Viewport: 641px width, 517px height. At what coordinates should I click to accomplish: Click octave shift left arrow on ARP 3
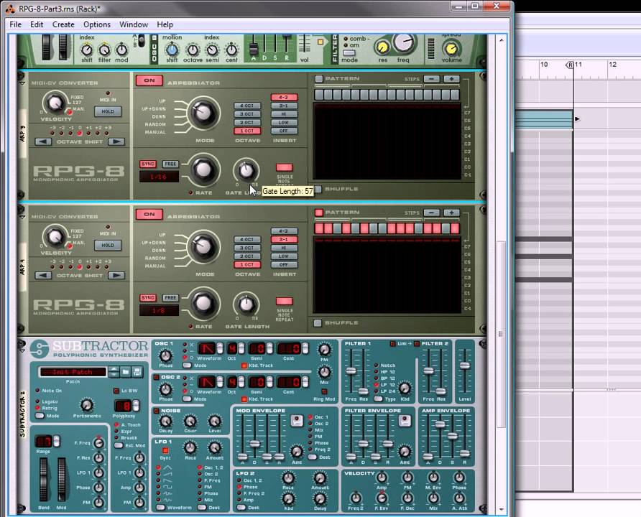point(43,141)
